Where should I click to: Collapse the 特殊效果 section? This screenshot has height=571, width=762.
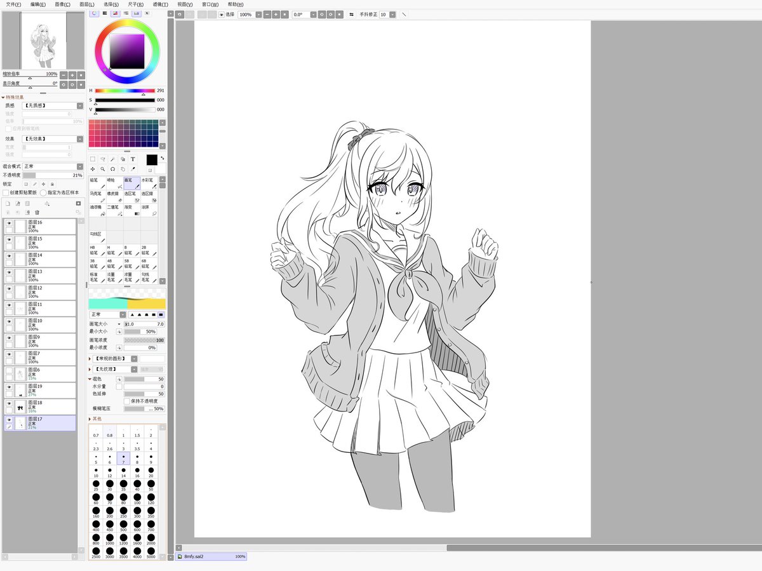tap(3, 97)
